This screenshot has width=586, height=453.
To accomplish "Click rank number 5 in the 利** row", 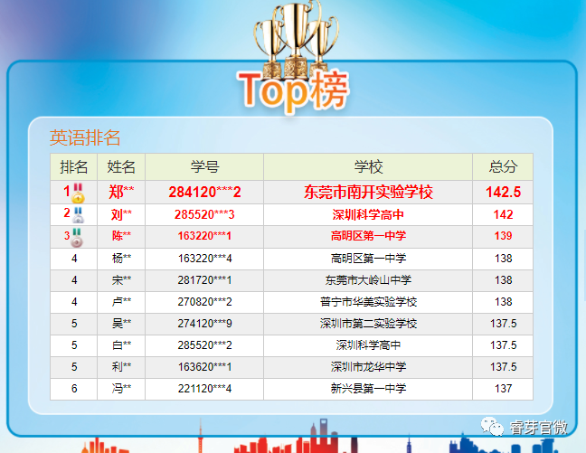I will pos(74,367).
